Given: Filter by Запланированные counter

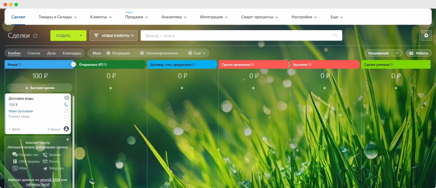Looking at the screenshot, I should [158, 53].
